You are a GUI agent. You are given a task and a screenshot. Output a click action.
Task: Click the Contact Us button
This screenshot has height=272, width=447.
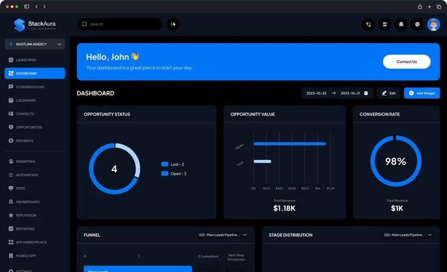[x=407, y=62]
